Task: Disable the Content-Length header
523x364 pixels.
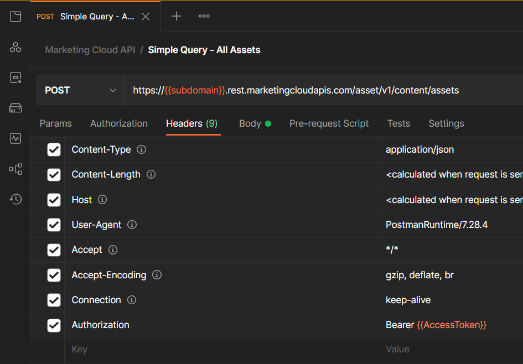Action: 54,174
